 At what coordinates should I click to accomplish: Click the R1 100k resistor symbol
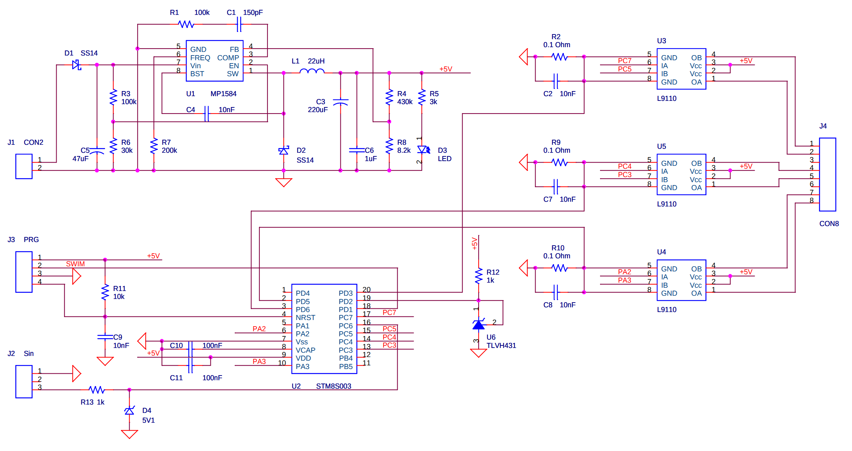tap(186, 24)
